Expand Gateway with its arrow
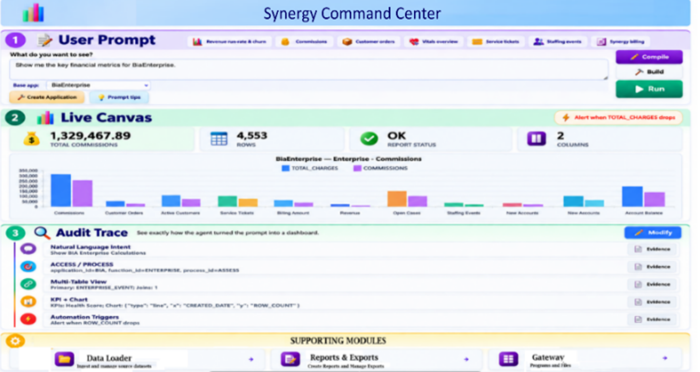 (665, 358)
